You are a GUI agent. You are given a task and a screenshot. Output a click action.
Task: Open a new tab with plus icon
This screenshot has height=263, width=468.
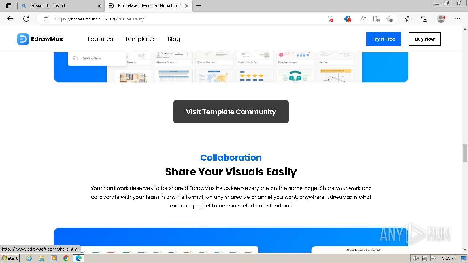(x=199, y=6)
